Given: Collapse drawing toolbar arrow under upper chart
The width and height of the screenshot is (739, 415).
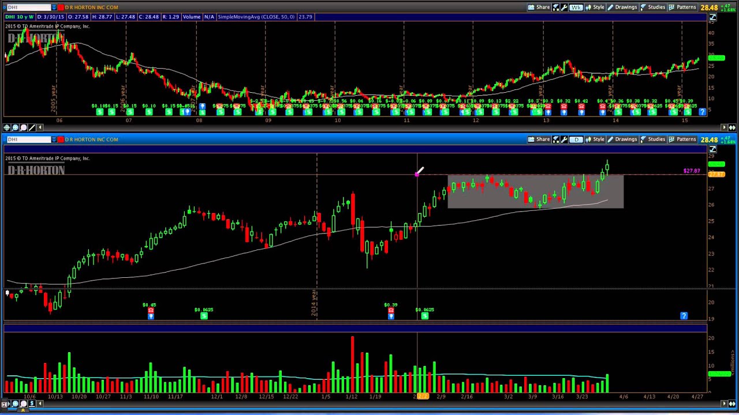Looking at the screenshot, I should click(40, 127).
